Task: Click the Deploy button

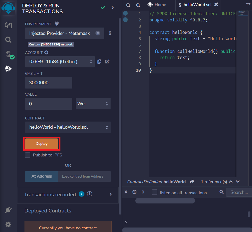Action: (42, 144)
